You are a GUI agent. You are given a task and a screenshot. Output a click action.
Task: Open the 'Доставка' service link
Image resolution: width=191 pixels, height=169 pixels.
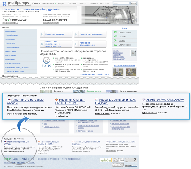123,36
